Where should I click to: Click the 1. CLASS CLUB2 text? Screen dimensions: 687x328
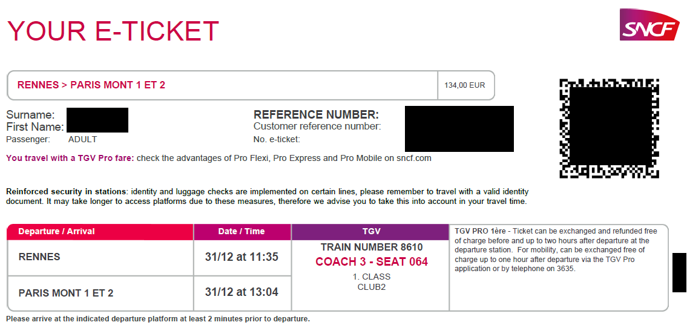tap(372, 282)
